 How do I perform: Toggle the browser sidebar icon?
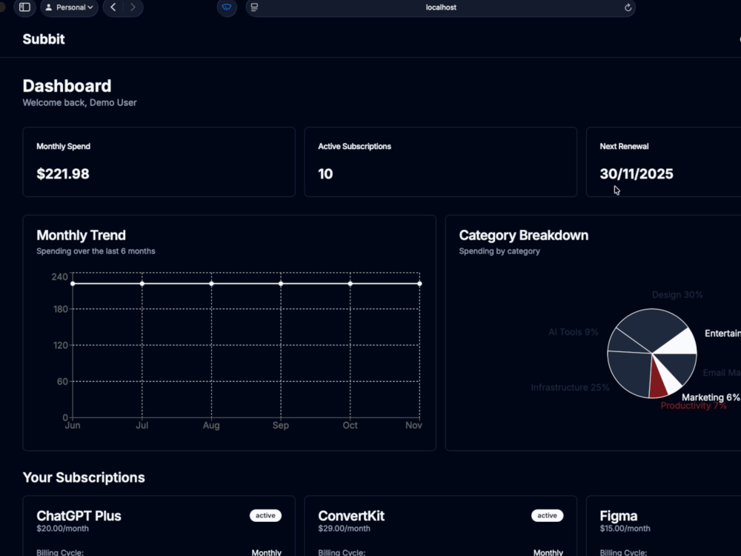[x=24, y=7]
